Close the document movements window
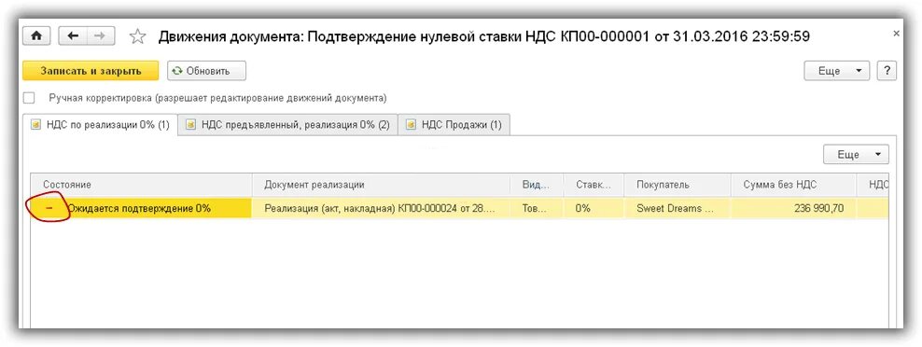 click(896, 35)
